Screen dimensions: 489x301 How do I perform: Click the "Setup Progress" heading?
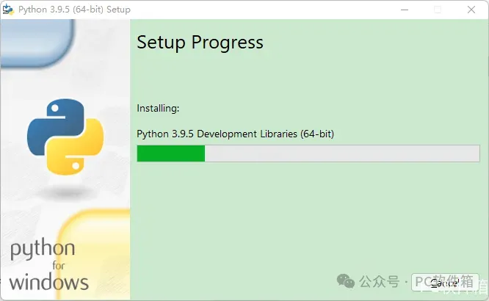200,43
